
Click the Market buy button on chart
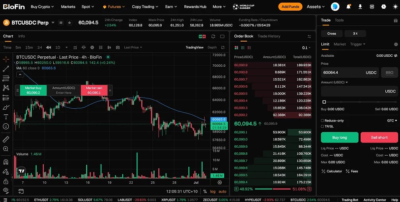click(x=33, y=90)
